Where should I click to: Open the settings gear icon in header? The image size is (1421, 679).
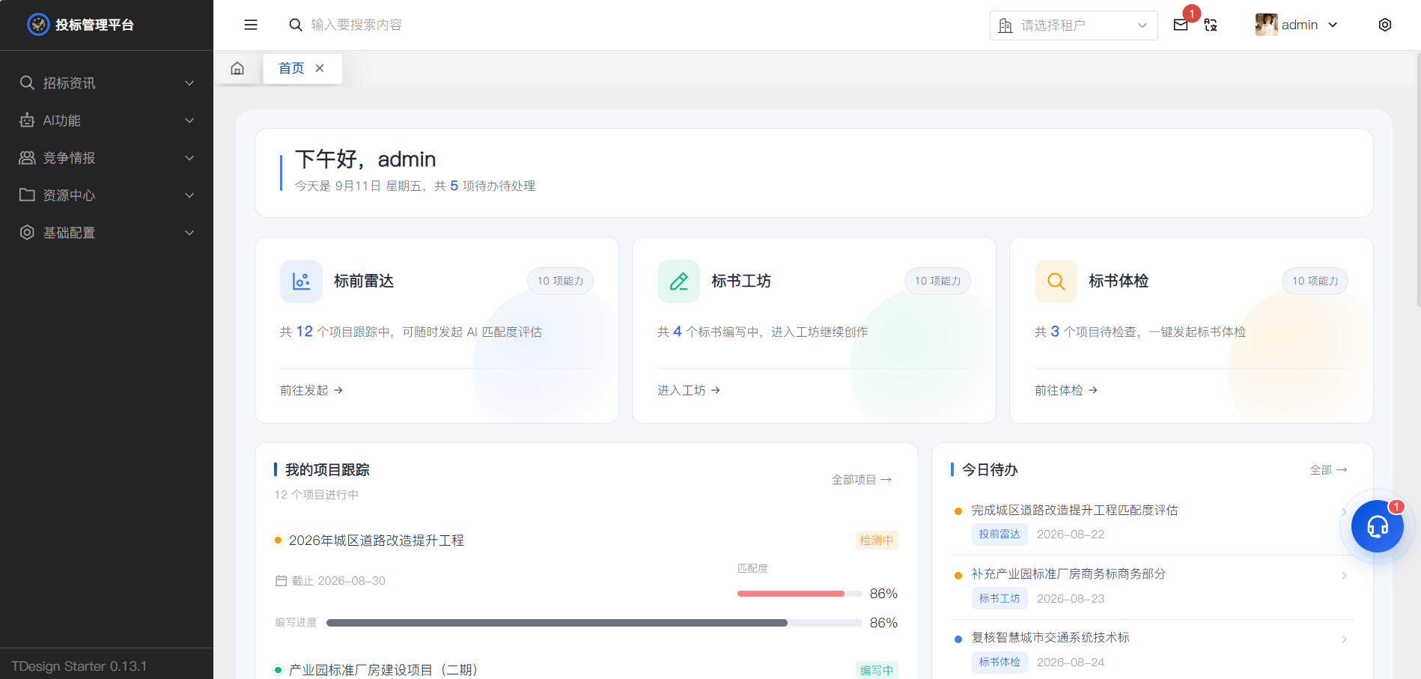point(1385,25)
